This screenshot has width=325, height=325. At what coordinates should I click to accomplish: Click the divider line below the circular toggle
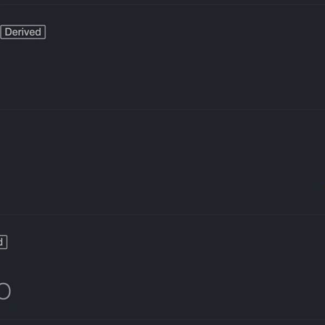162,318
